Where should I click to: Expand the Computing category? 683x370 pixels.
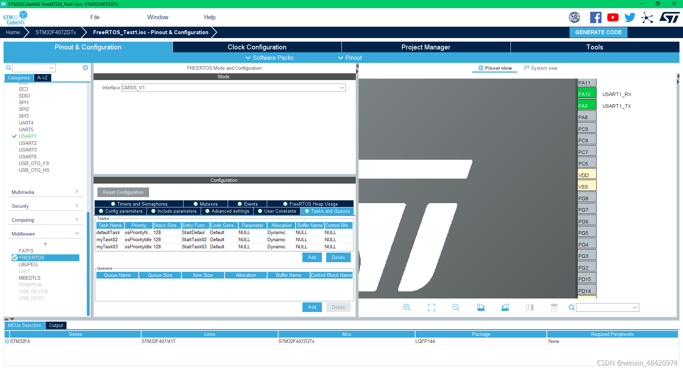click(45, 220)
